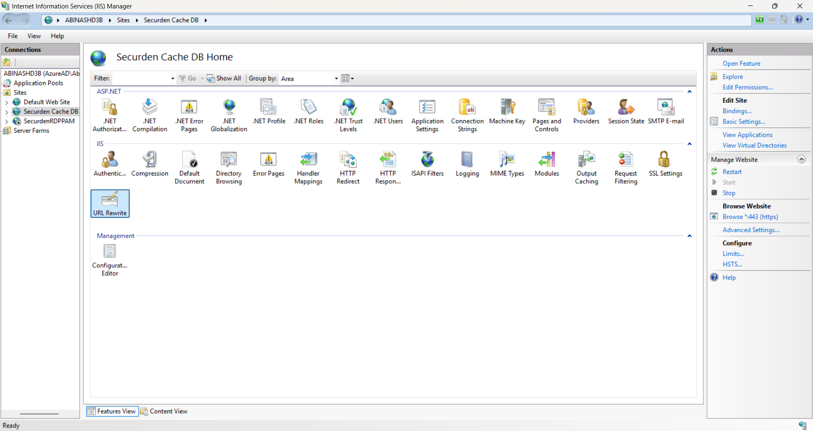Open the .NET Authorization feature icon
Image resolution: width=813 pixels, height=431 pixels.
click(110, 115)
